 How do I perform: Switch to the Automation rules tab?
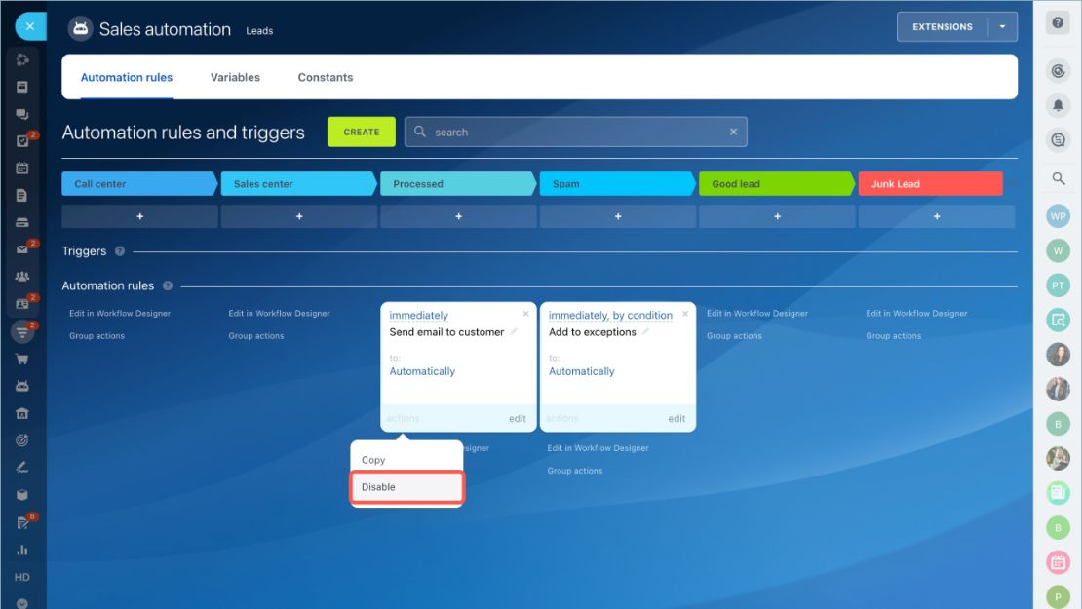coord(127,77)
